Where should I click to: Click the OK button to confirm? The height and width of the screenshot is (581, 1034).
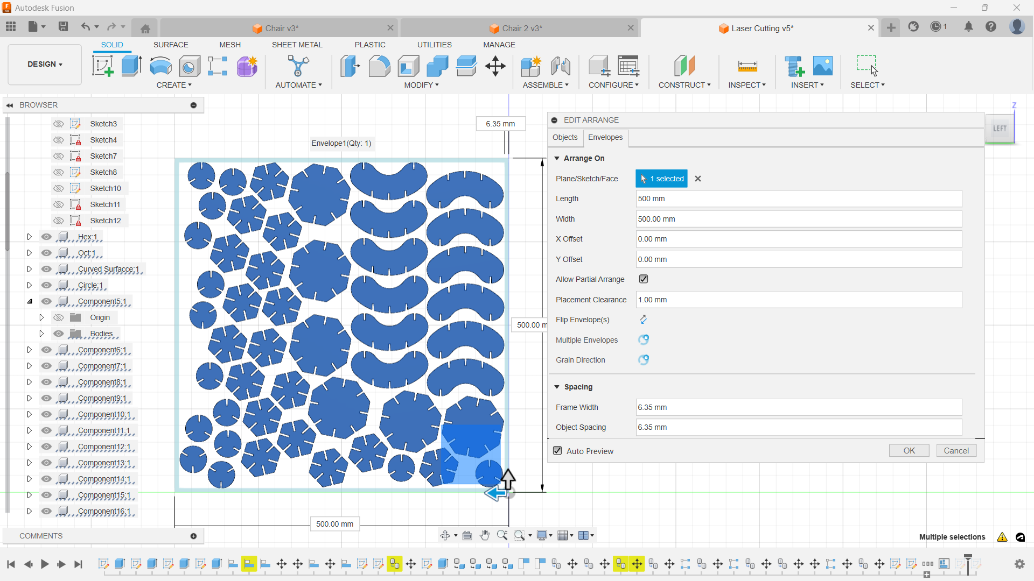coord(909,450)
